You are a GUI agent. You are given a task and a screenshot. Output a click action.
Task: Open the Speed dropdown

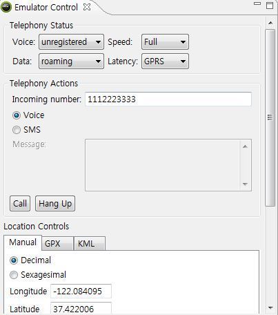tap(165, 42)
